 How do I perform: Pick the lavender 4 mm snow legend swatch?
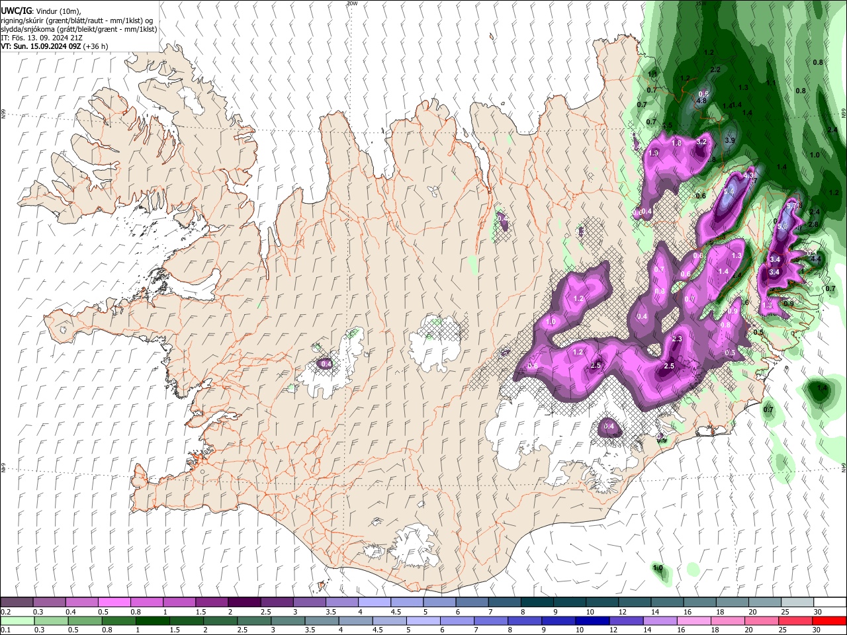[x=375, y=602]
